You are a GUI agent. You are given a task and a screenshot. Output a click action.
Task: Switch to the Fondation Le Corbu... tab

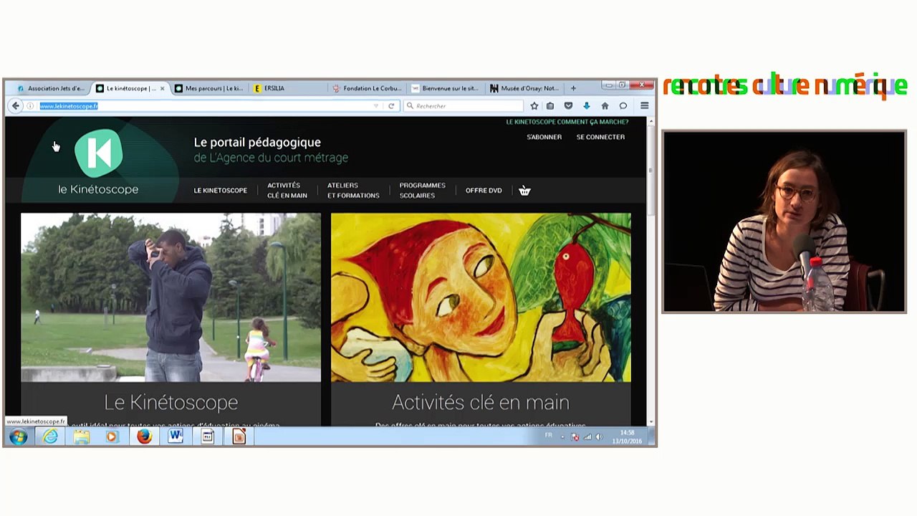[x=367, y=88]
